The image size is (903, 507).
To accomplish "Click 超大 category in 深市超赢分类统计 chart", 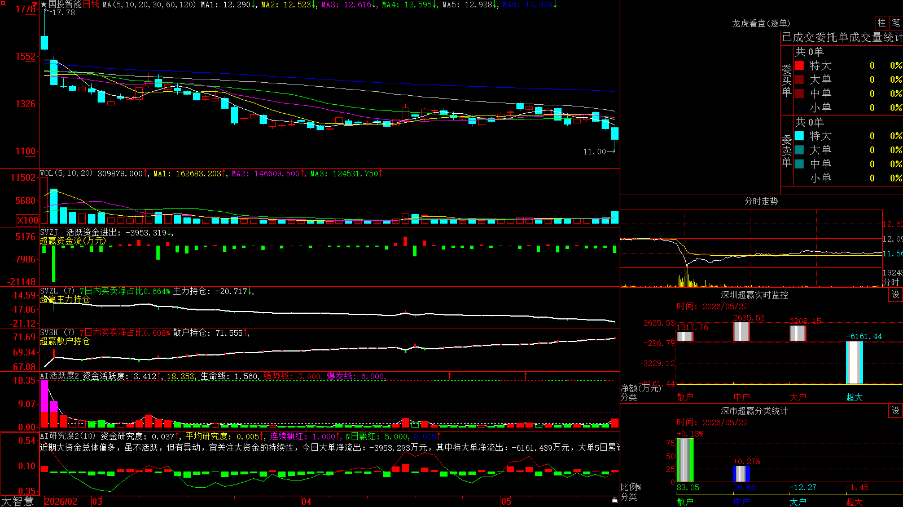I will tap(854, 502).
